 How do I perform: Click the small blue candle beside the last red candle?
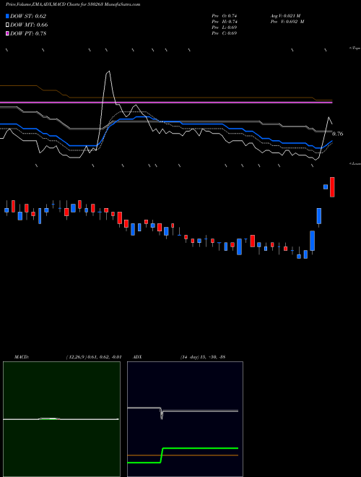[326, 186]
